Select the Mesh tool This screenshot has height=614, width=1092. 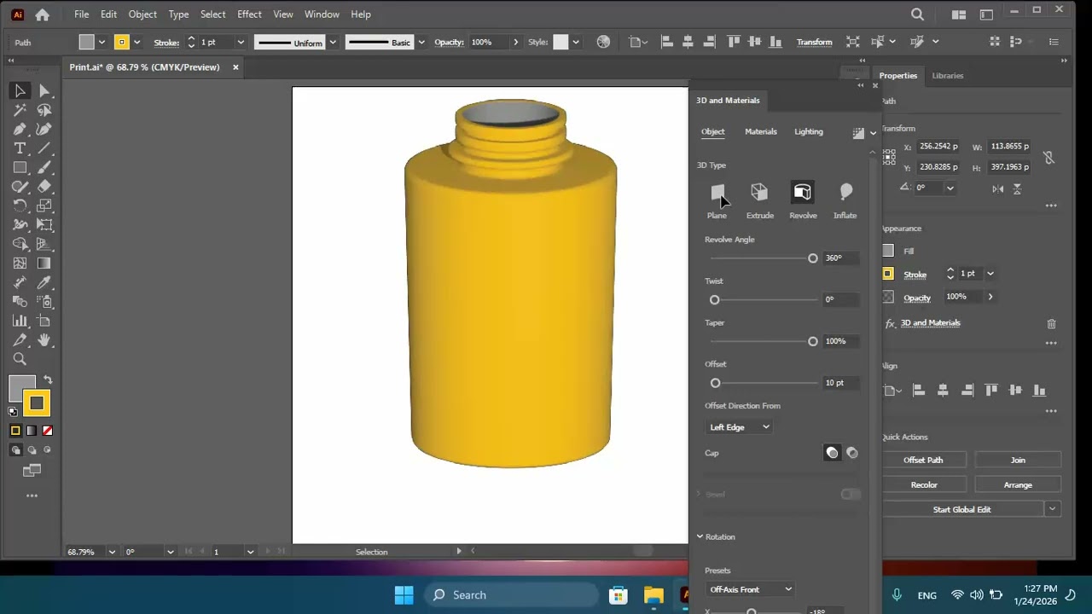coord(20,264)
